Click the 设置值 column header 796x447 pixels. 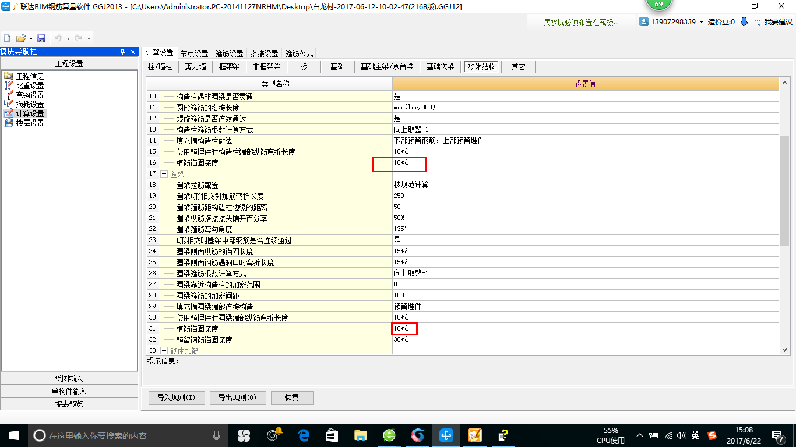[x=585, y=84]
